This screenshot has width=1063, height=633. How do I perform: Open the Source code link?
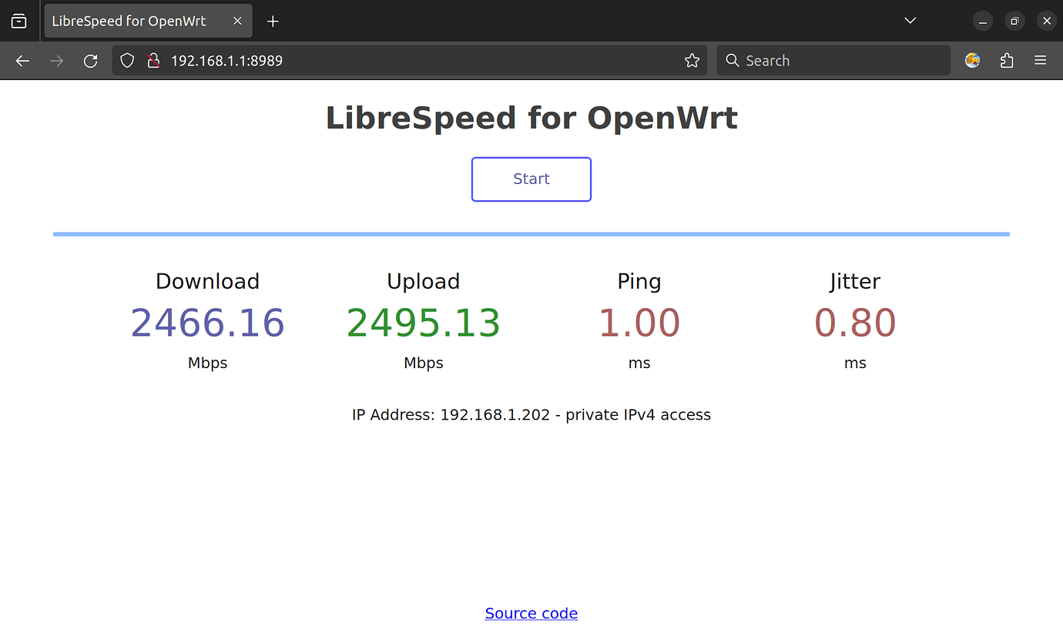coord(531,613)
